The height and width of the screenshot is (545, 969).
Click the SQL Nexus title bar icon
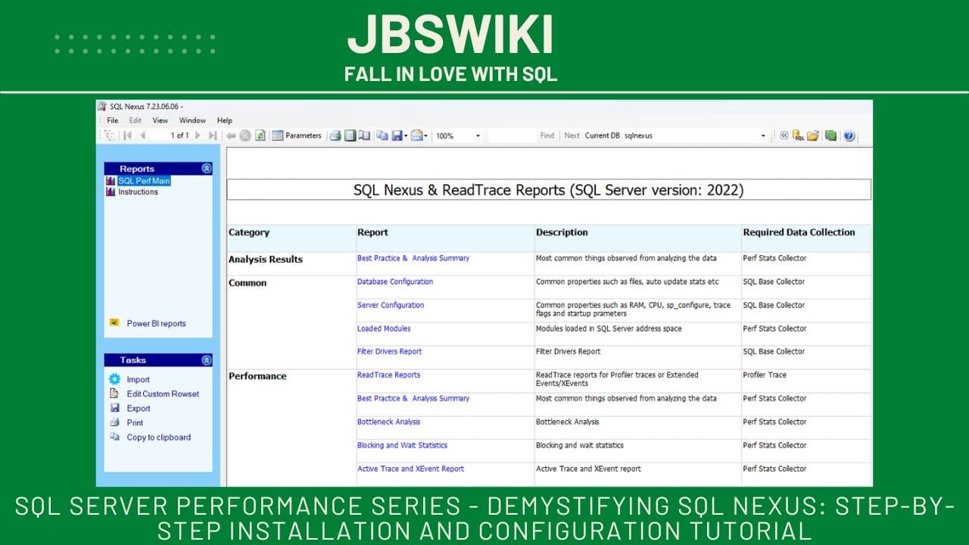[x=102, y=106]
